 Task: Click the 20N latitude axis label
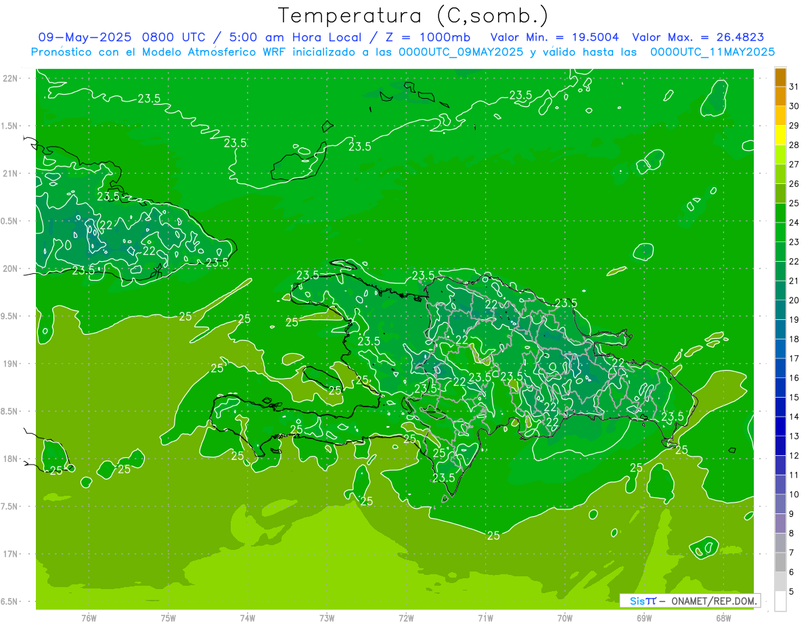pyautogui.click(x=10, y=269)
